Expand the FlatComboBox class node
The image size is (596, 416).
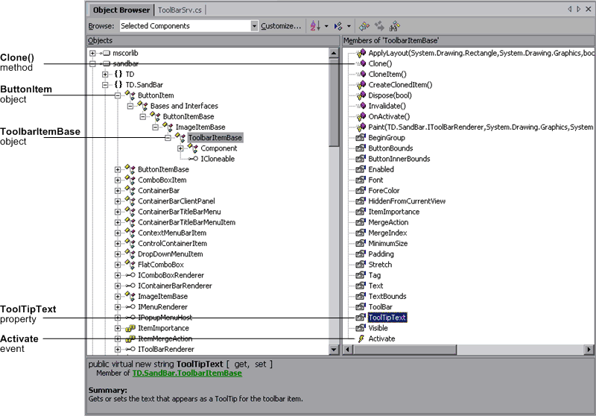[118, 265]
